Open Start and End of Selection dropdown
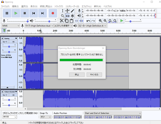 point(113,113)
